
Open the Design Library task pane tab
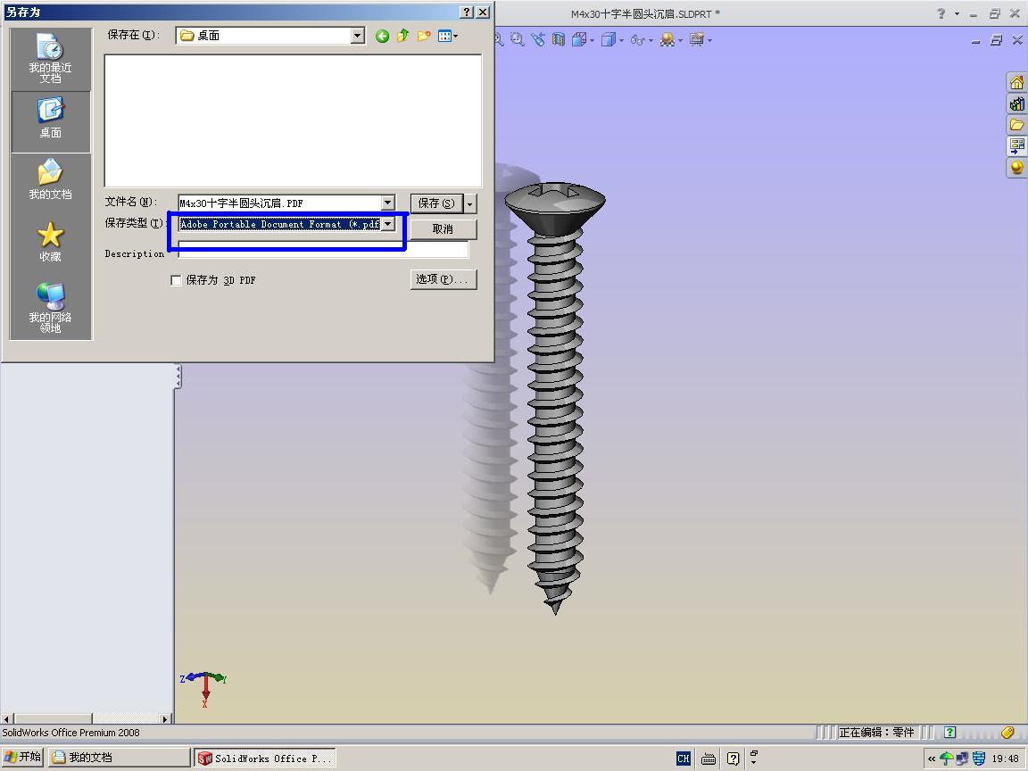(x=1016, y=104)
